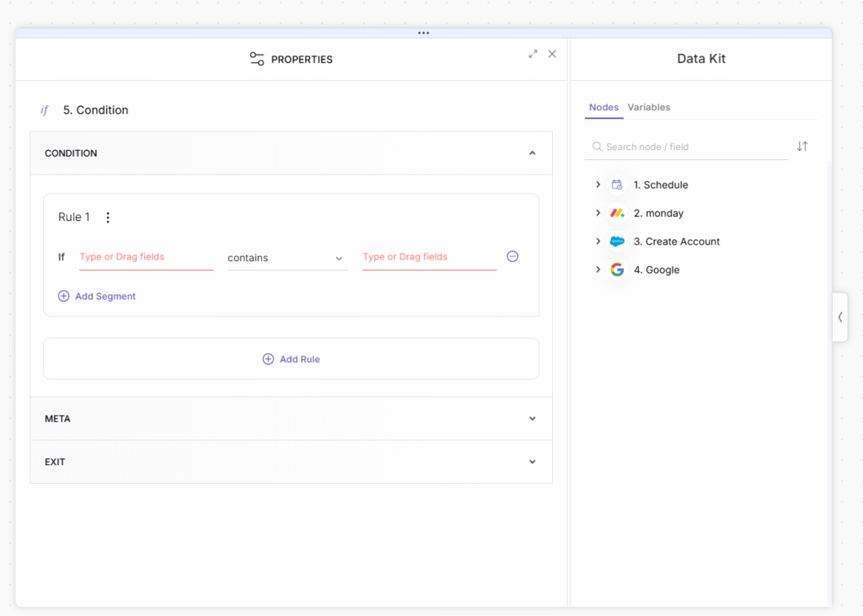Expand the META section
The height and width of the screenshot is (616, 863).
coord(533,419)
